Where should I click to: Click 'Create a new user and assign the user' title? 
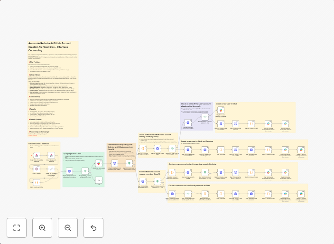192,164
